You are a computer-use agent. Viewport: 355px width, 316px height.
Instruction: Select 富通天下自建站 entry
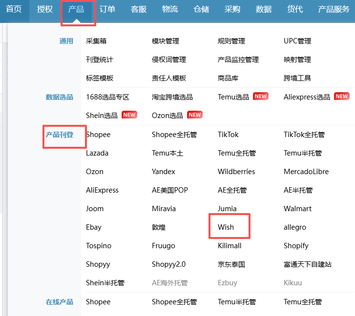point(308,264)
